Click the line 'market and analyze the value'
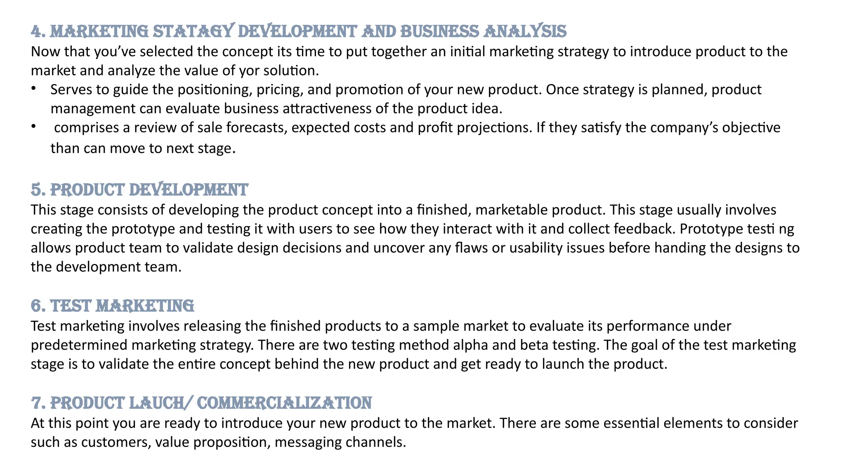This screenshot has width=845, height=475. pos(175,71)
